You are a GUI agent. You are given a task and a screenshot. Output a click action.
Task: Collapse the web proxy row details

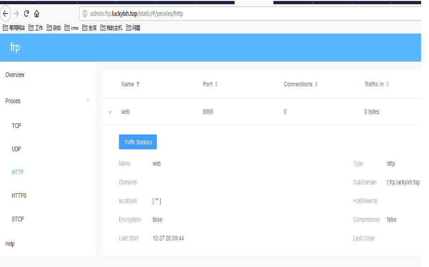(x=110, y=112)
